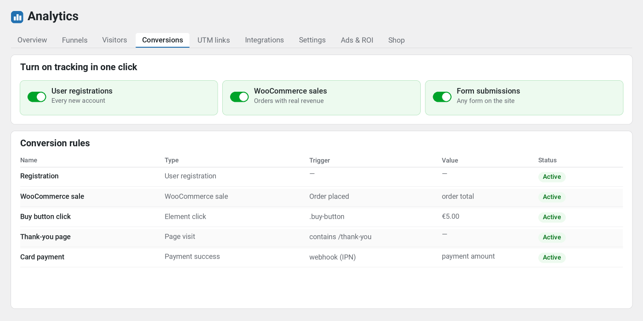Click the 'Payment success' type cell

[192, 257]
